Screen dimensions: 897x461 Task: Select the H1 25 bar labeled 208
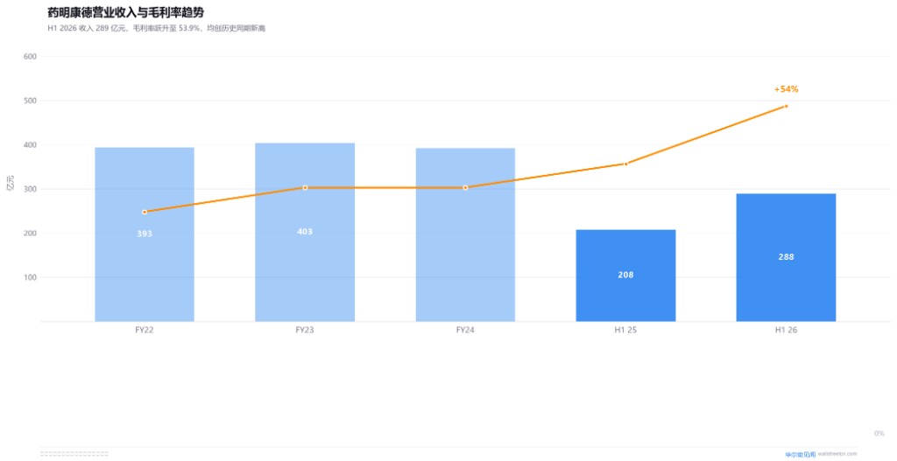pos(625,276)
